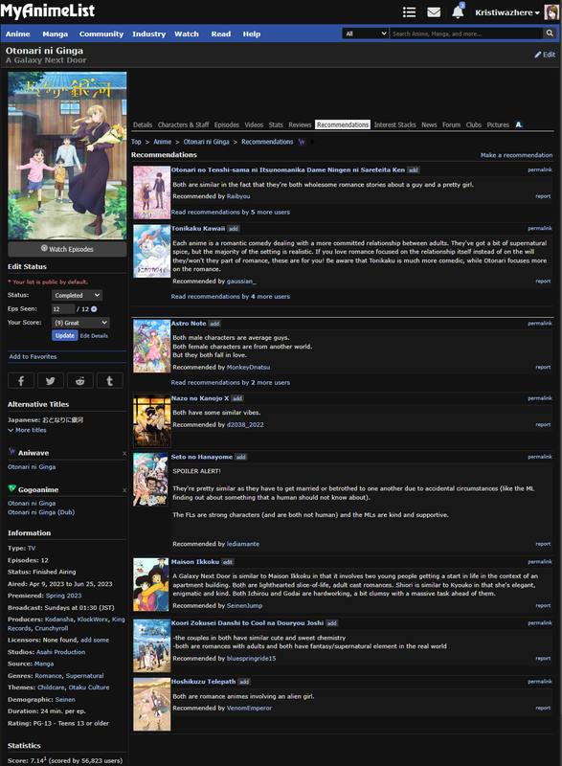Screen dimensions: 562x766
Task: Open the search category dropdown All
Action: point(365,34)
